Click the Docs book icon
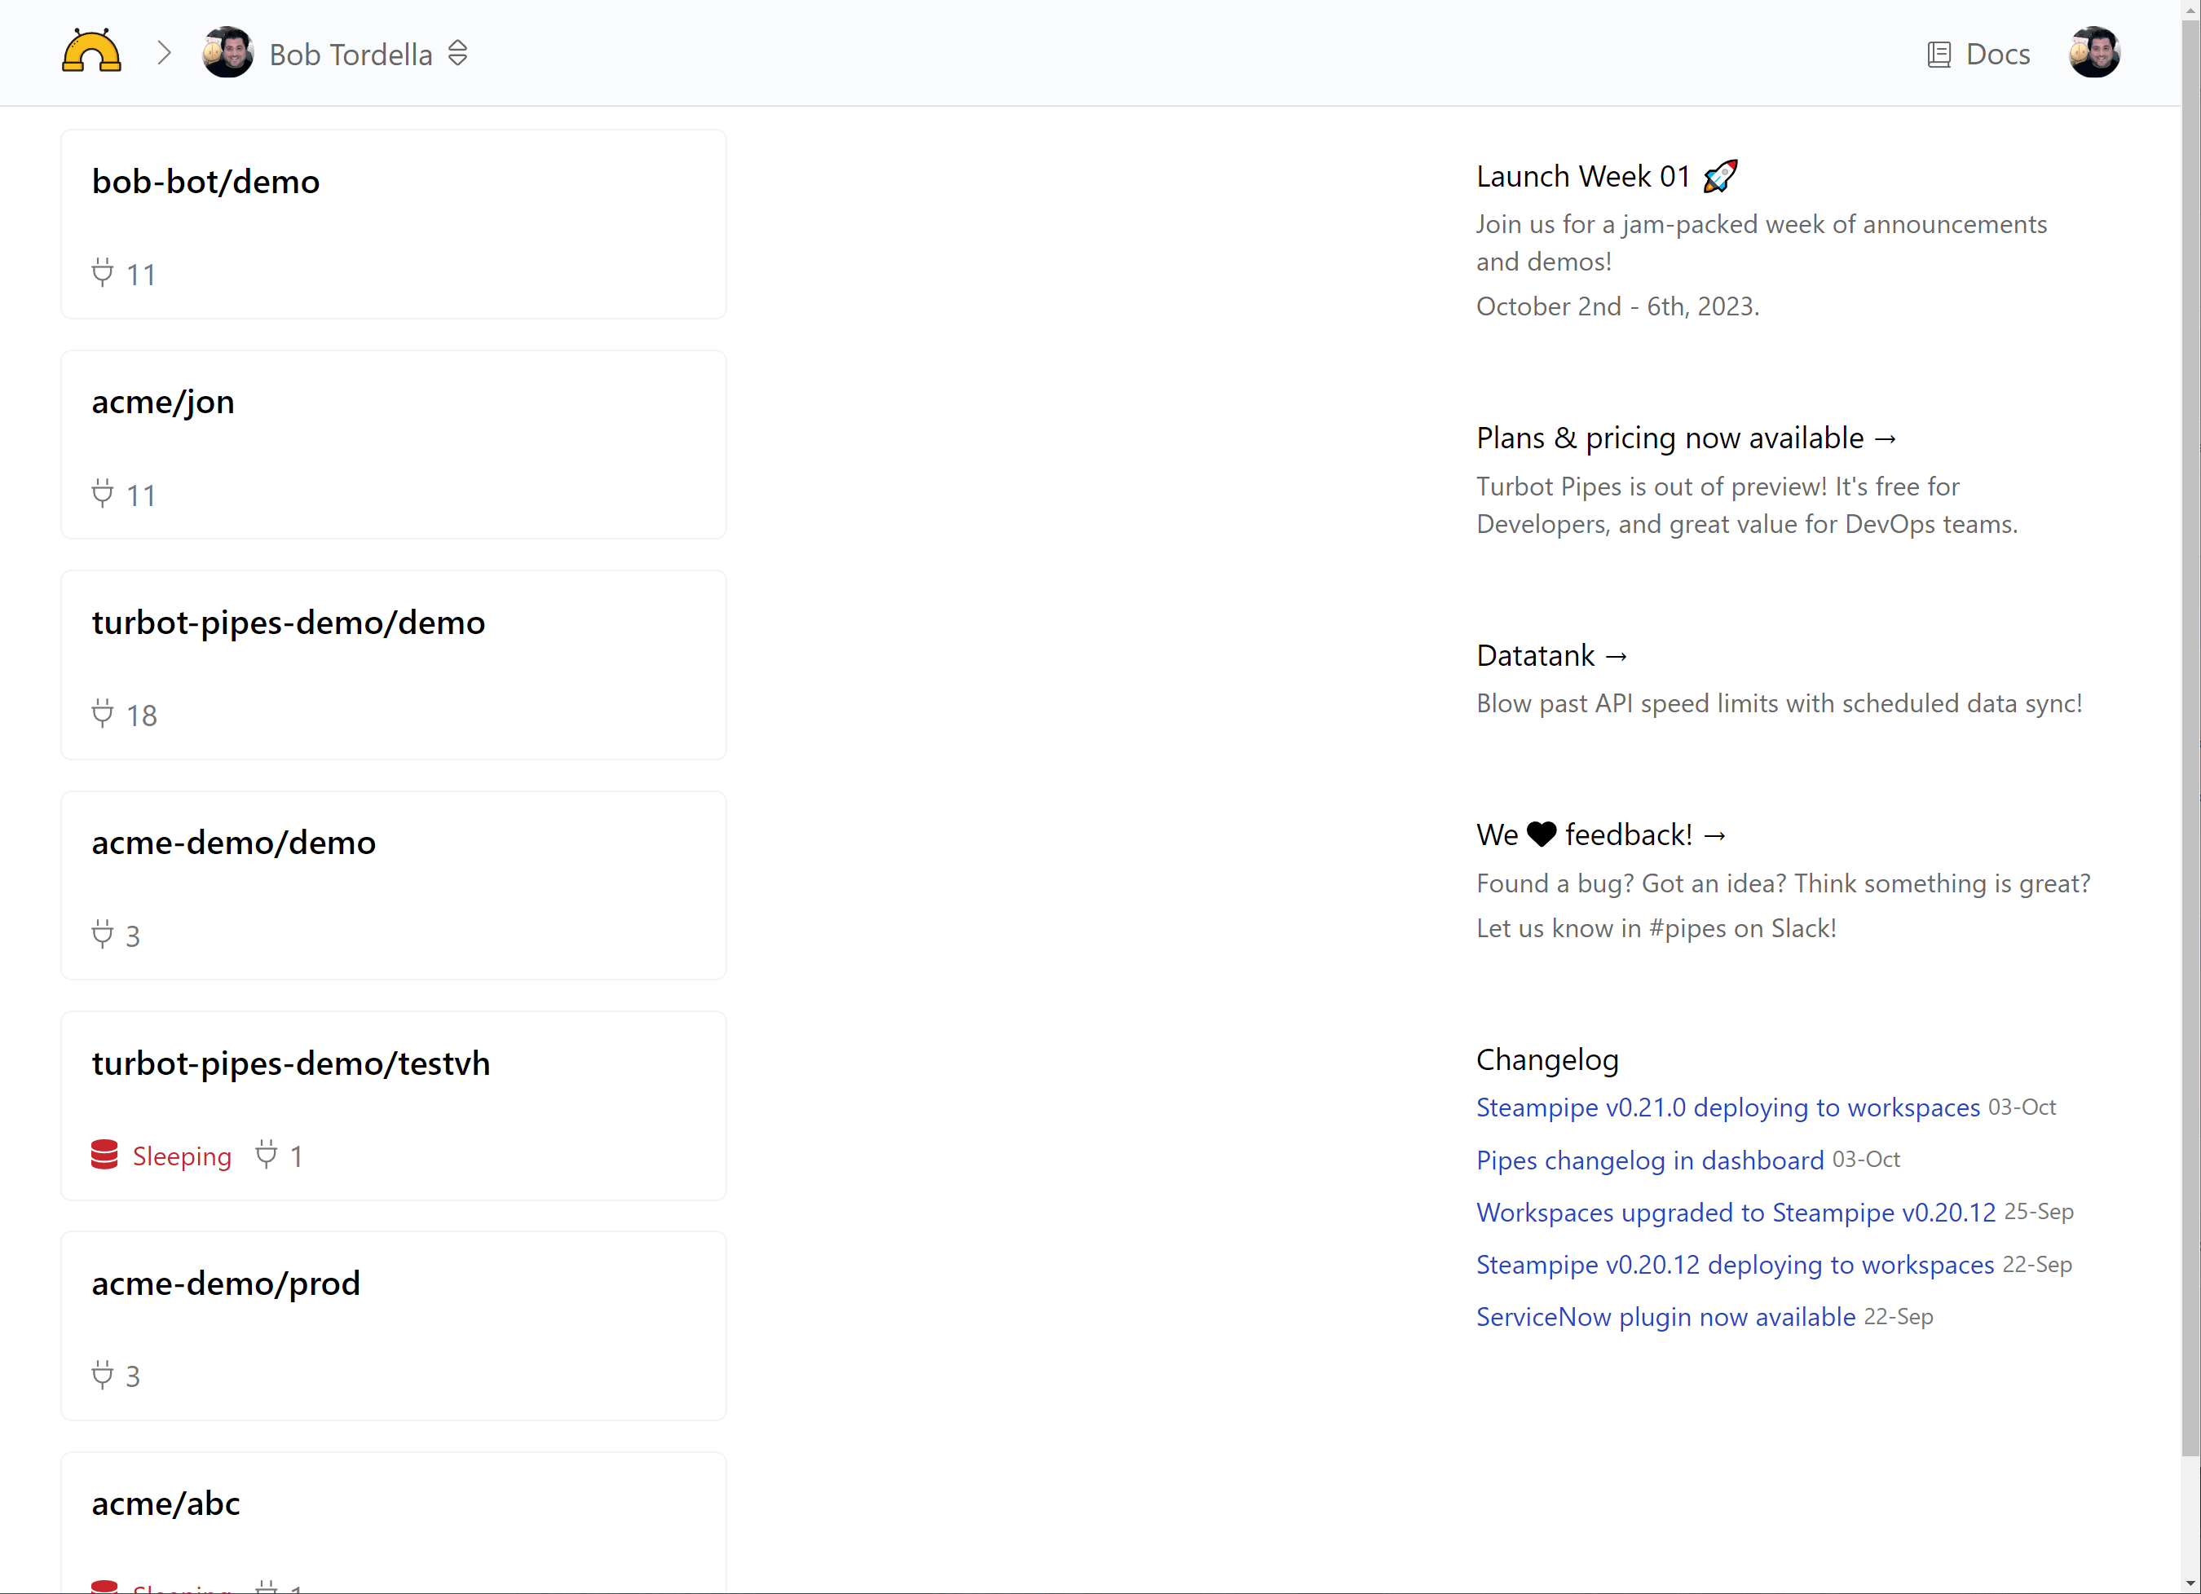Image resolution: width=2201 pixels, height=1594 pixels. [x=1938, y=55]
